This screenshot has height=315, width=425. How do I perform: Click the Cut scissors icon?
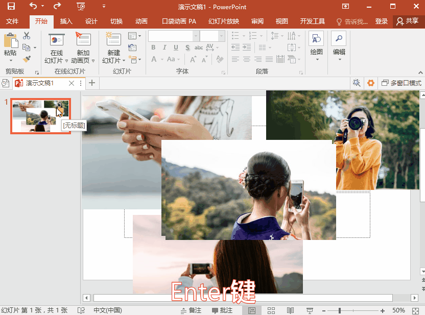[x=27, y=36]
